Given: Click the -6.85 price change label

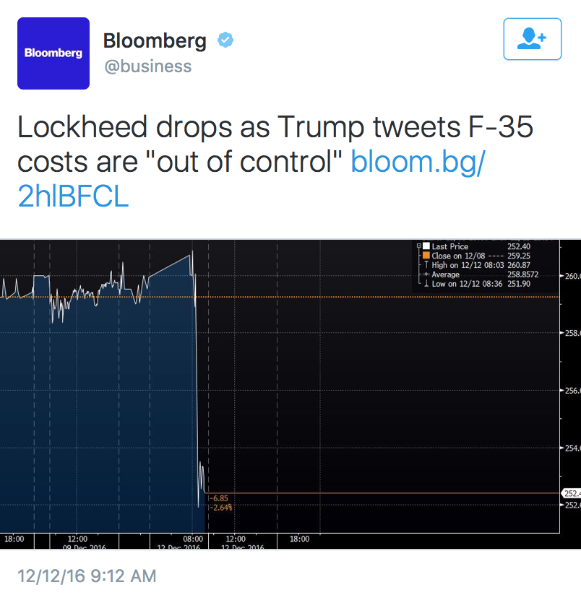Looking at the screenshot, I should pyautogui.click(x=219, y=498).
